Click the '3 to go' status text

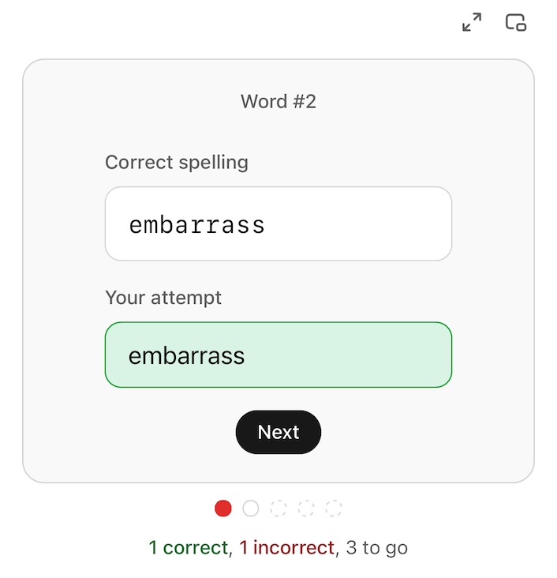click(x=376, y=547)
